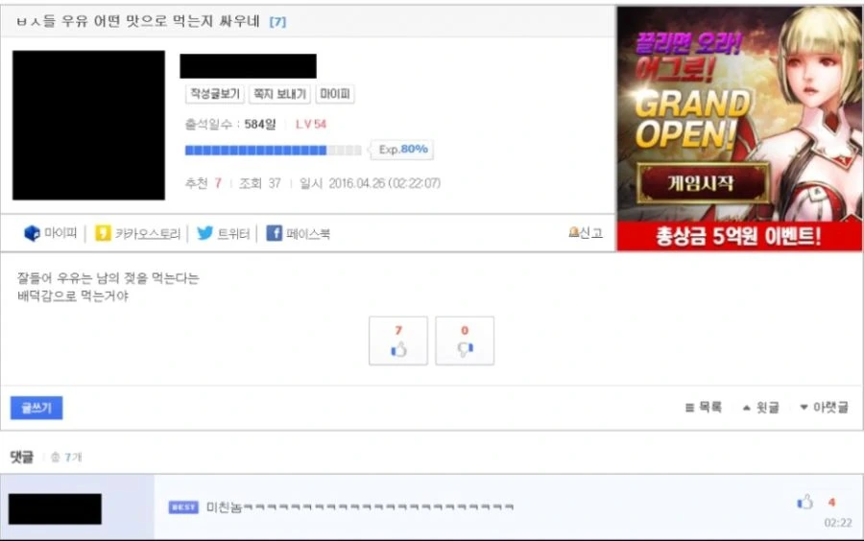The image size is (864, 541).
Task: Click the 작성글보기 button
Action: click(x=215, y=94)
